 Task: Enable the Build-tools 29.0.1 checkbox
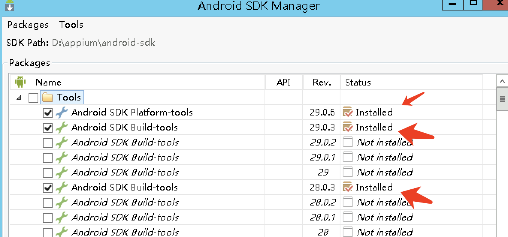coord(48,158)
